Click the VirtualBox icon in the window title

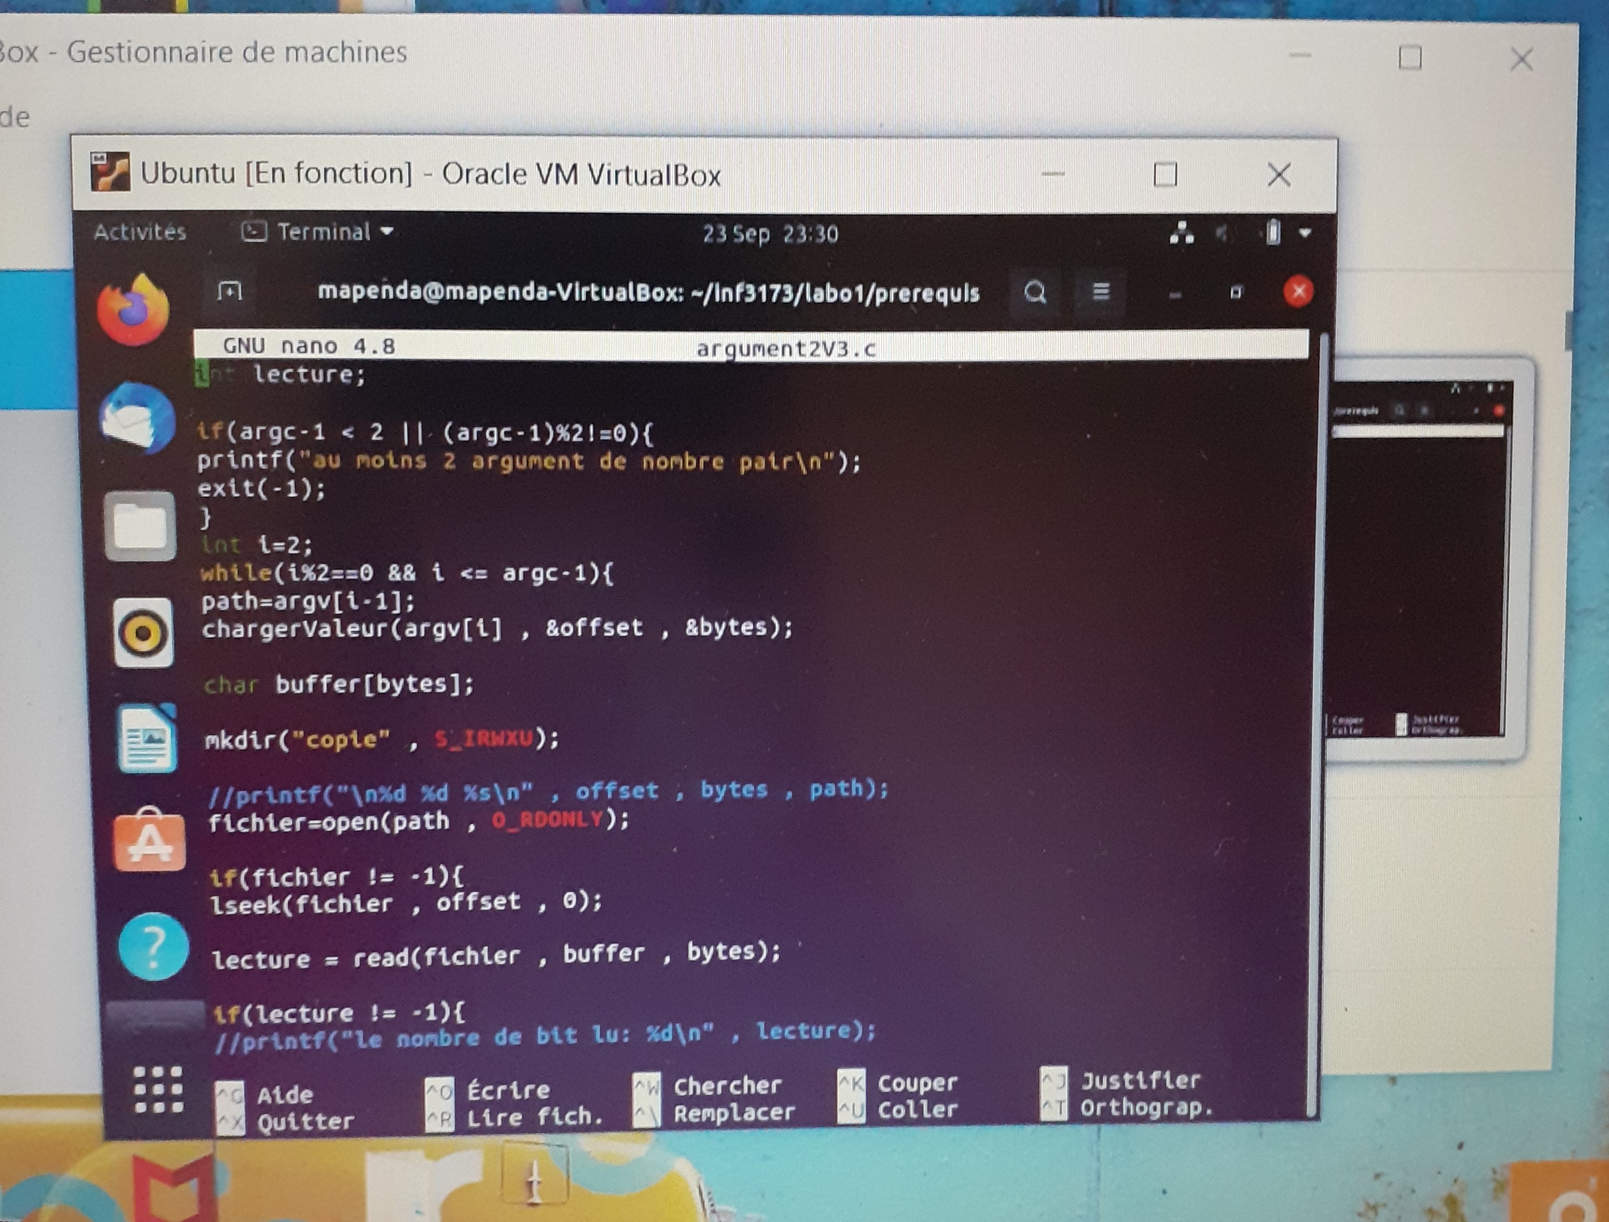point(110,172)
